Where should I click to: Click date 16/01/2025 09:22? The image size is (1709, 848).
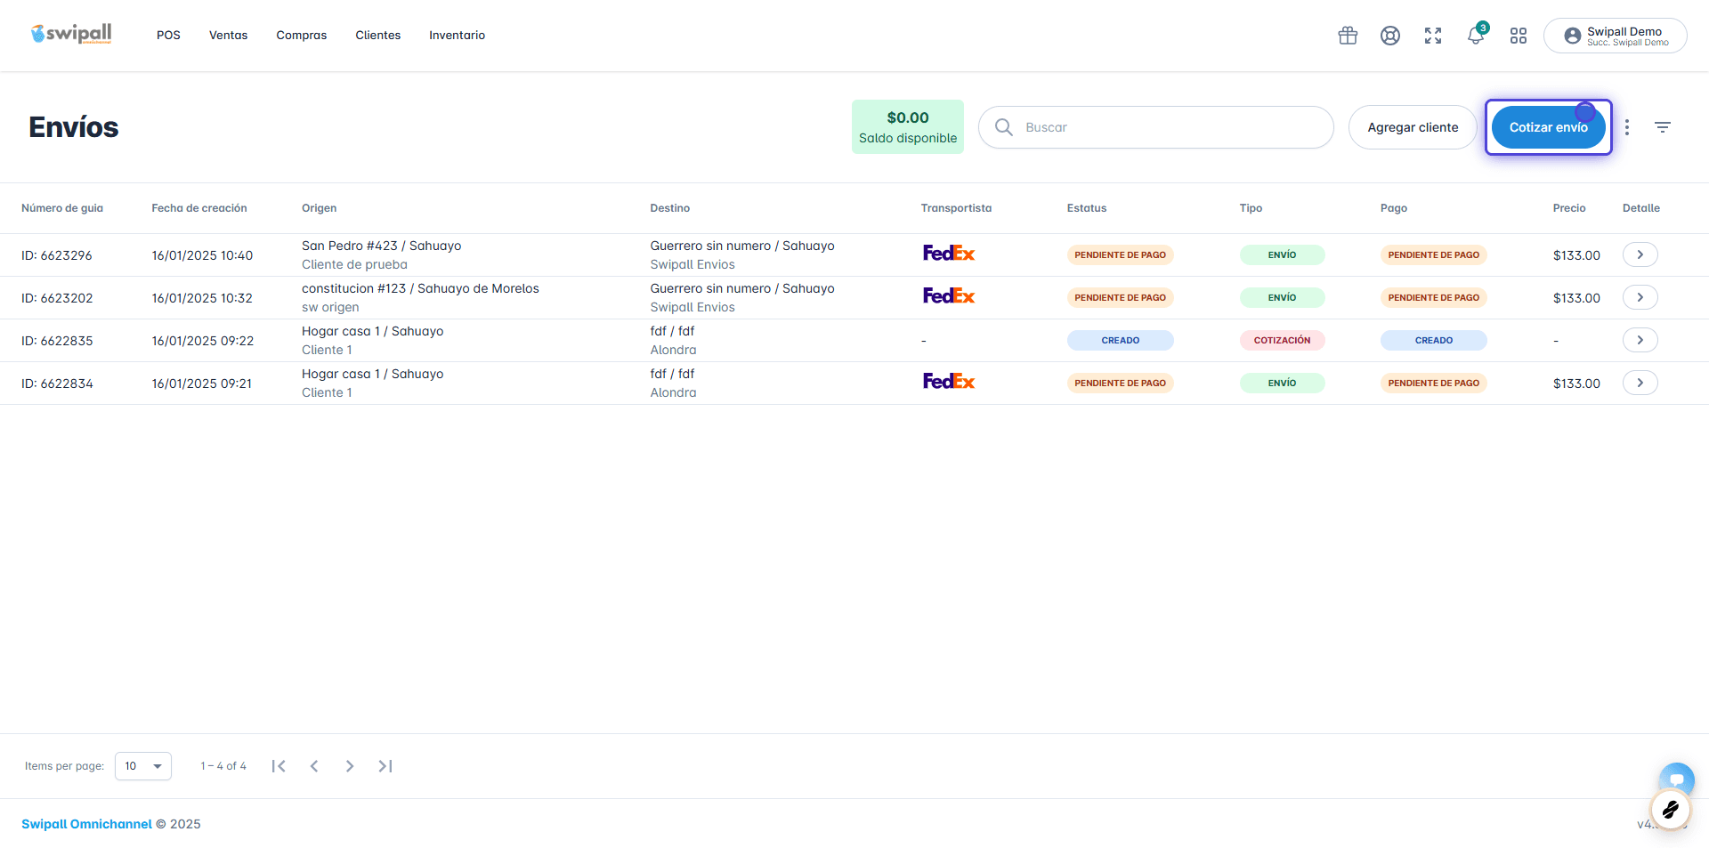(x=203, y=341)
